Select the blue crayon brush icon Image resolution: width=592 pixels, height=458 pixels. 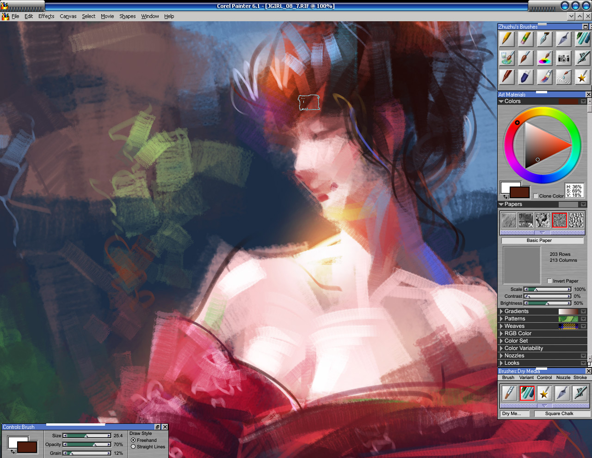[526, 77]
